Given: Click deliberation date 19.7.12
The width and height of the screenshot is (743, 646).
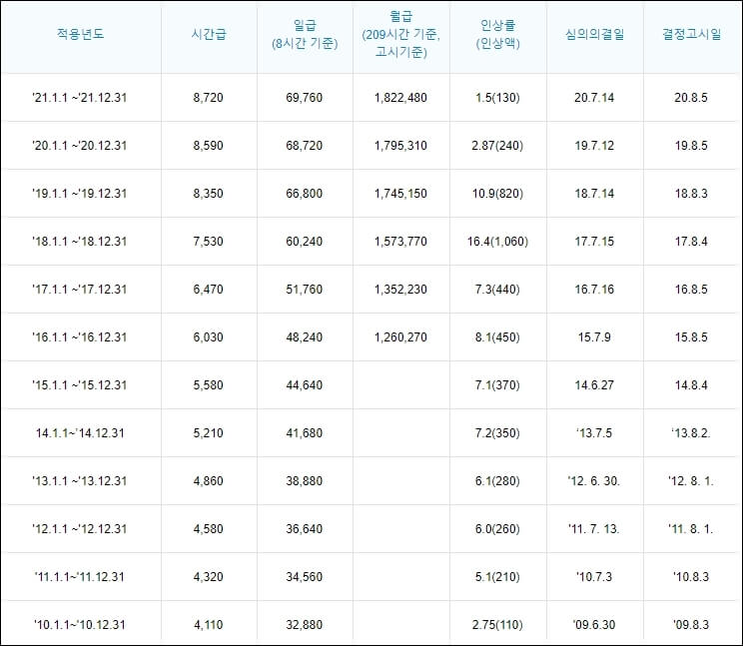Looking at the screenshot, I should (594, 146).
